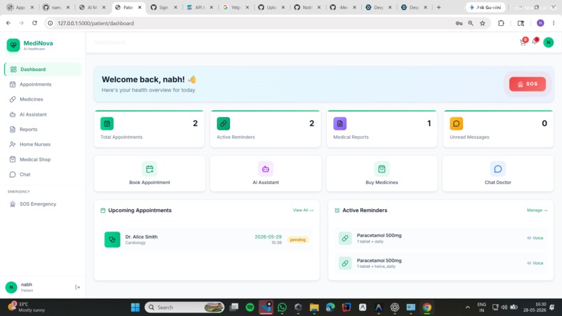Click the MediNova logo icon

coord(13,45)
